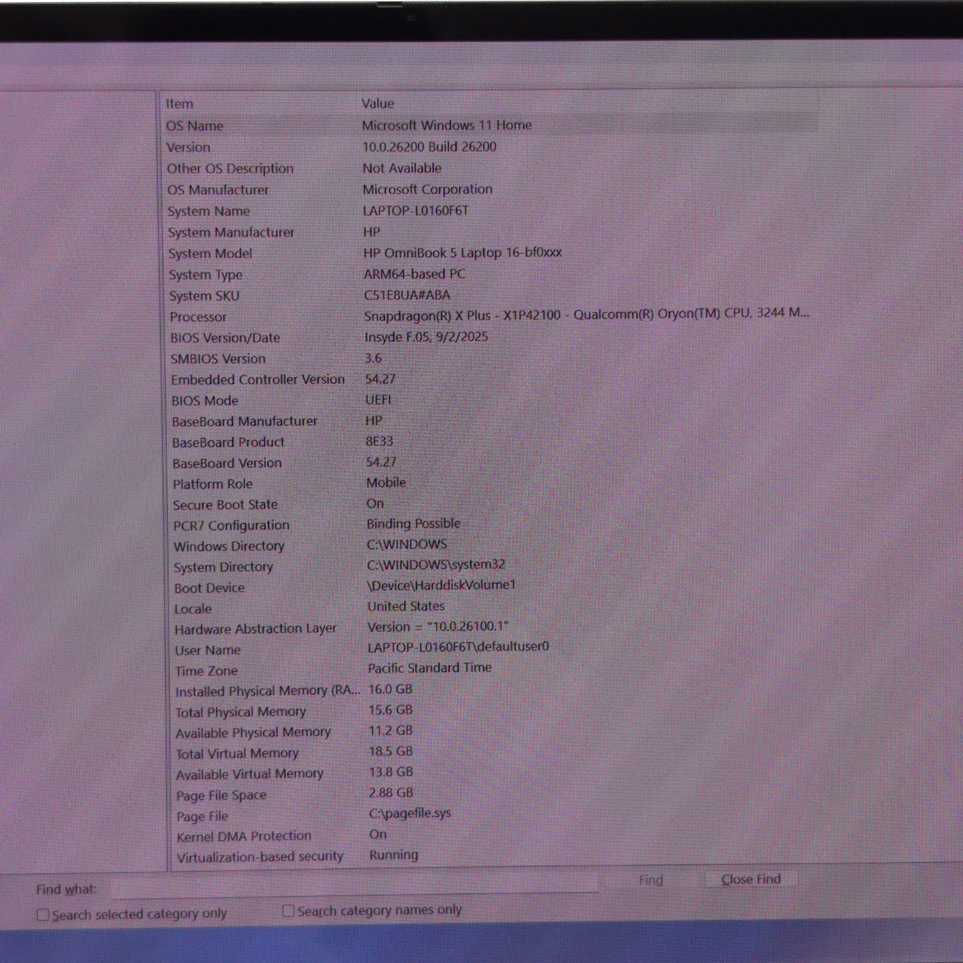The height and width of the screenshot is (963, 963).
Task: Click the Hardware Abstraction Layer row
Action: coord(255,629)
